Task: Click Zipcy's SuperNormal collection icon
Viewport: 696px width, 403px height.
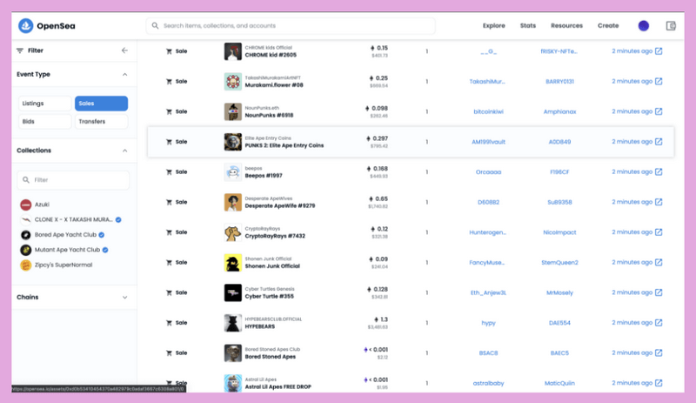Action: (26, 265)
